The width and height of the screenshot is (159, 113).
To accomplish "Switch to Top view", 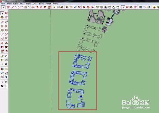I will 101,7.
